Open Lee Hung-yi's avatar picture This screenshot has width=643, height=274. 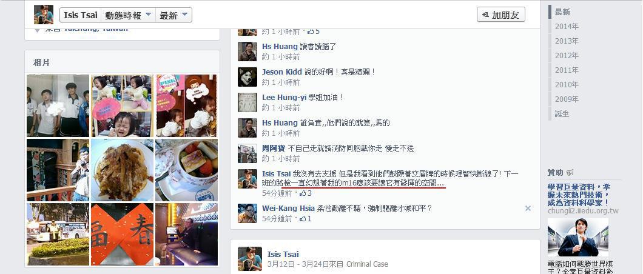tap(247, 102)
